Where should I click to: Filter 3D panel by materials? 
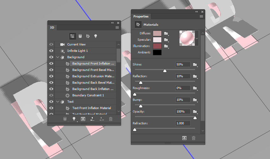point(88,36)
